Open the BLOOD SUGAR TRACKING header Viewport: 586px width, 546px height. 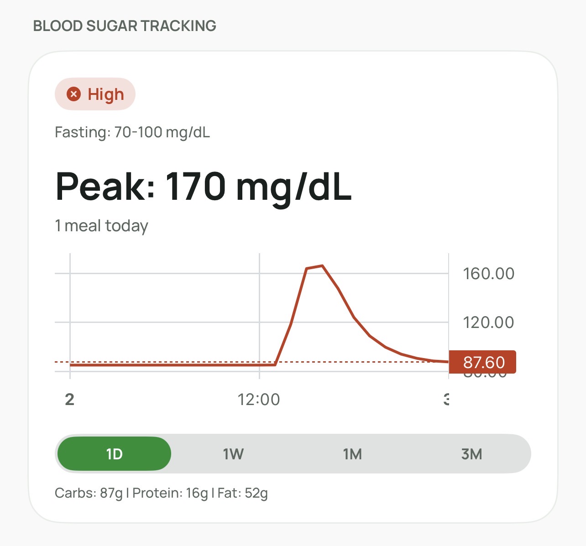125,26
